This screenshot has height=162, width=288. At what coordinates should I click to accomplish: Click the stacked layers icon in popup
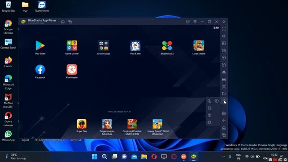209,122
